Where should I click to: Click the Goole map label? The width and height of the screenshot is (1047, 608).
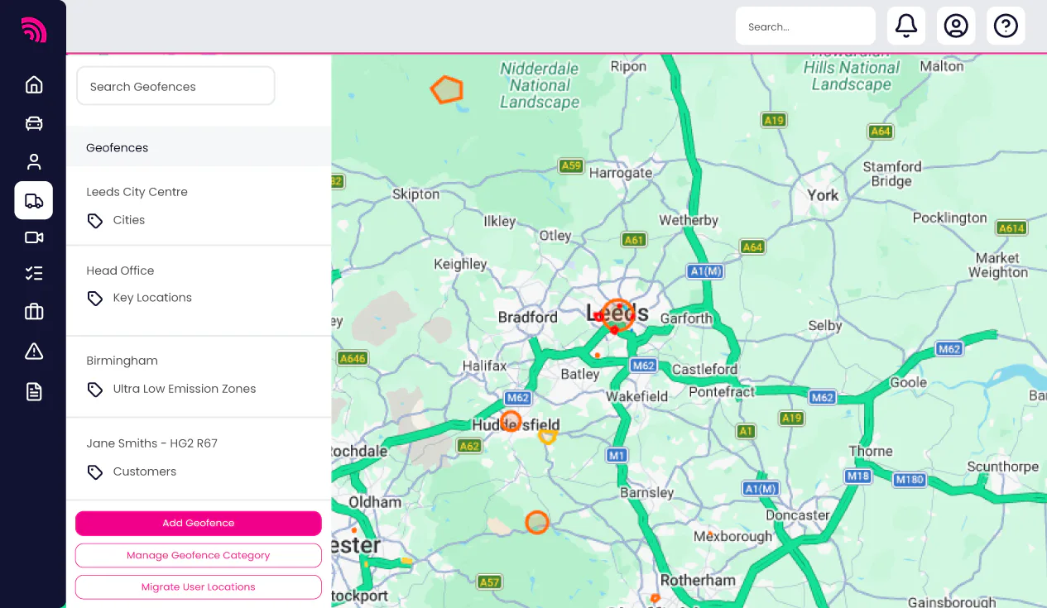(908, 382)
